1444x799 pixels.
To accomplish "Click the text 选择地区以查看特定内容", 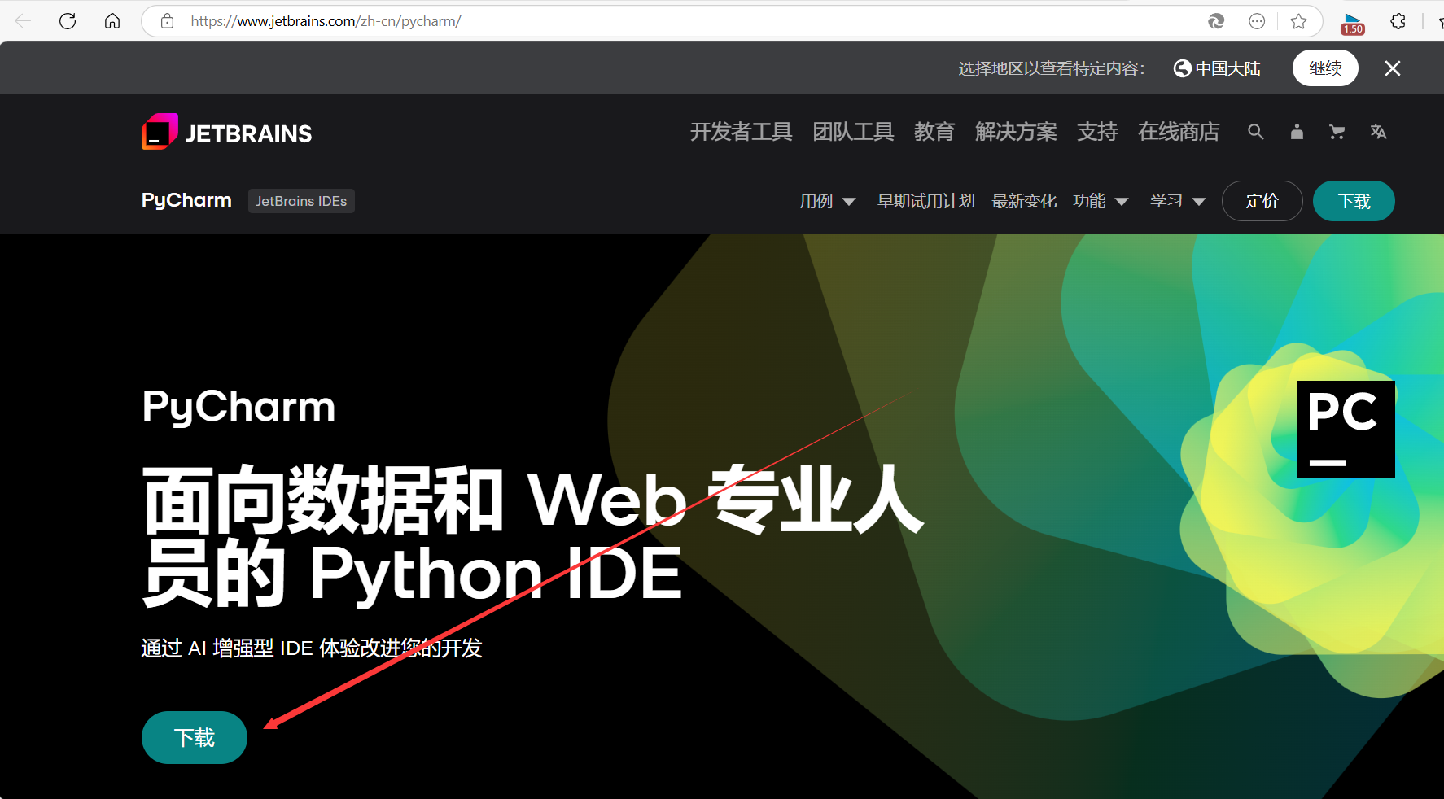I will tap(1051, 68).
